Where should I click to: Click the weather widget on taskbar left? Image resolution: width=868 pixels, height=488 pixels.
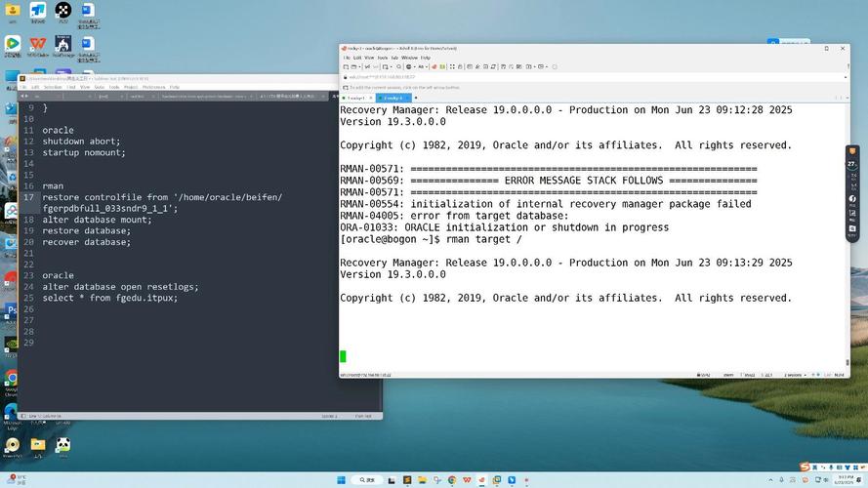point(16,479)
